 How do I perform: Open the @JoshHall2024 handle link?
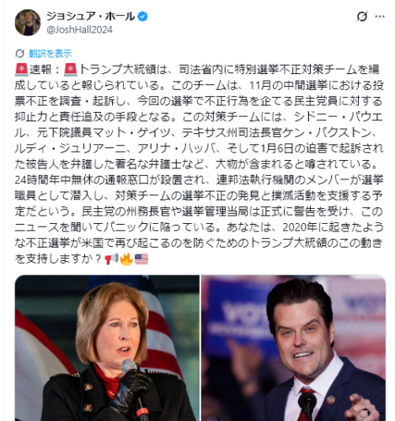pos(79,29)
